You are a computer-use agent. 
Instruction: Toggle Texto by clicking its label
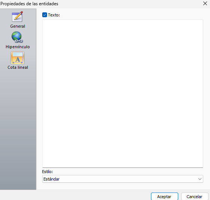54,15
